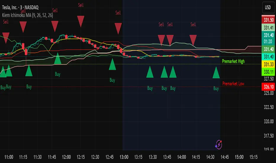Select the Buy triangle near 11:20
This screenshot has width=276, height=163.
pyautogui.click(x=29, y=71)
